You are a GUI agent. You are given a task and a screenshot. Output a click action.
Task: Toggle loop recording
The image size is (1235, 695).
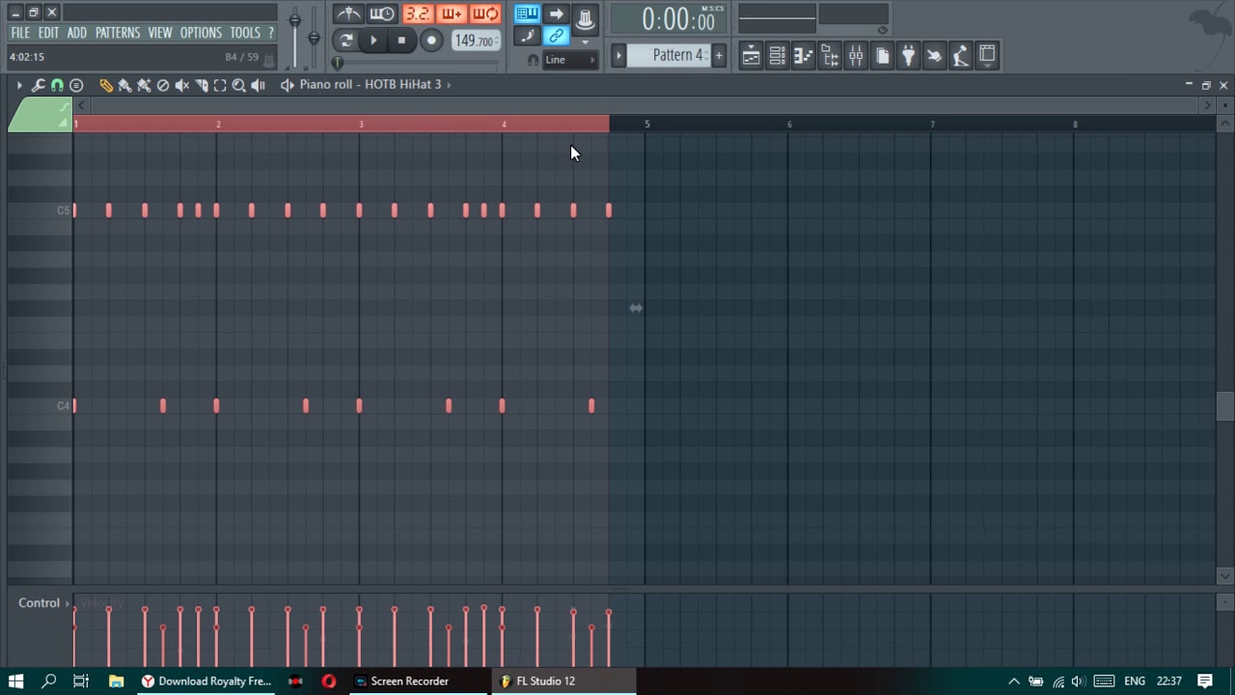(485, 14)
